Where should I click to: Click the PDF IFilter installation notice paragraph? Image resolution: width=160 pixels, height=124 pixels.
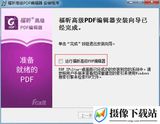105,73
